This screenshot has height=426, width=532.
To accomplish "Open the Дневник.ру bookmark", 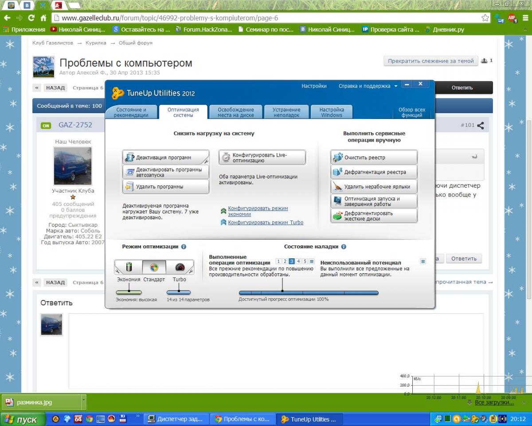I will coord(445,30).
